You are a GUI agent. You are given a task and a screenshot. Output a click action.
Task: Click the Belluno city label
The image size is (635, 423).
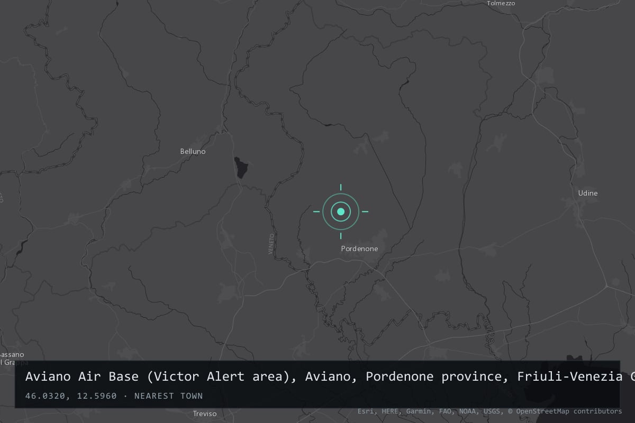(193, 151)
